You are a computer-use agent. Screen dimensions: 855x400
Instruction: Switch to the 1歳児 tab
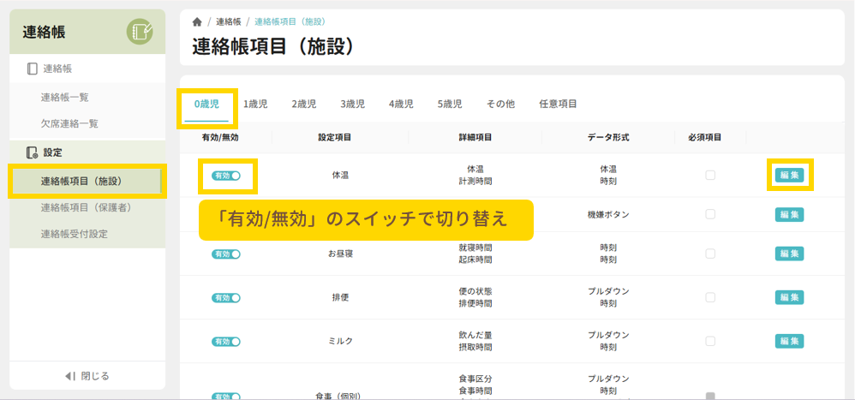[x=255, y=104]
